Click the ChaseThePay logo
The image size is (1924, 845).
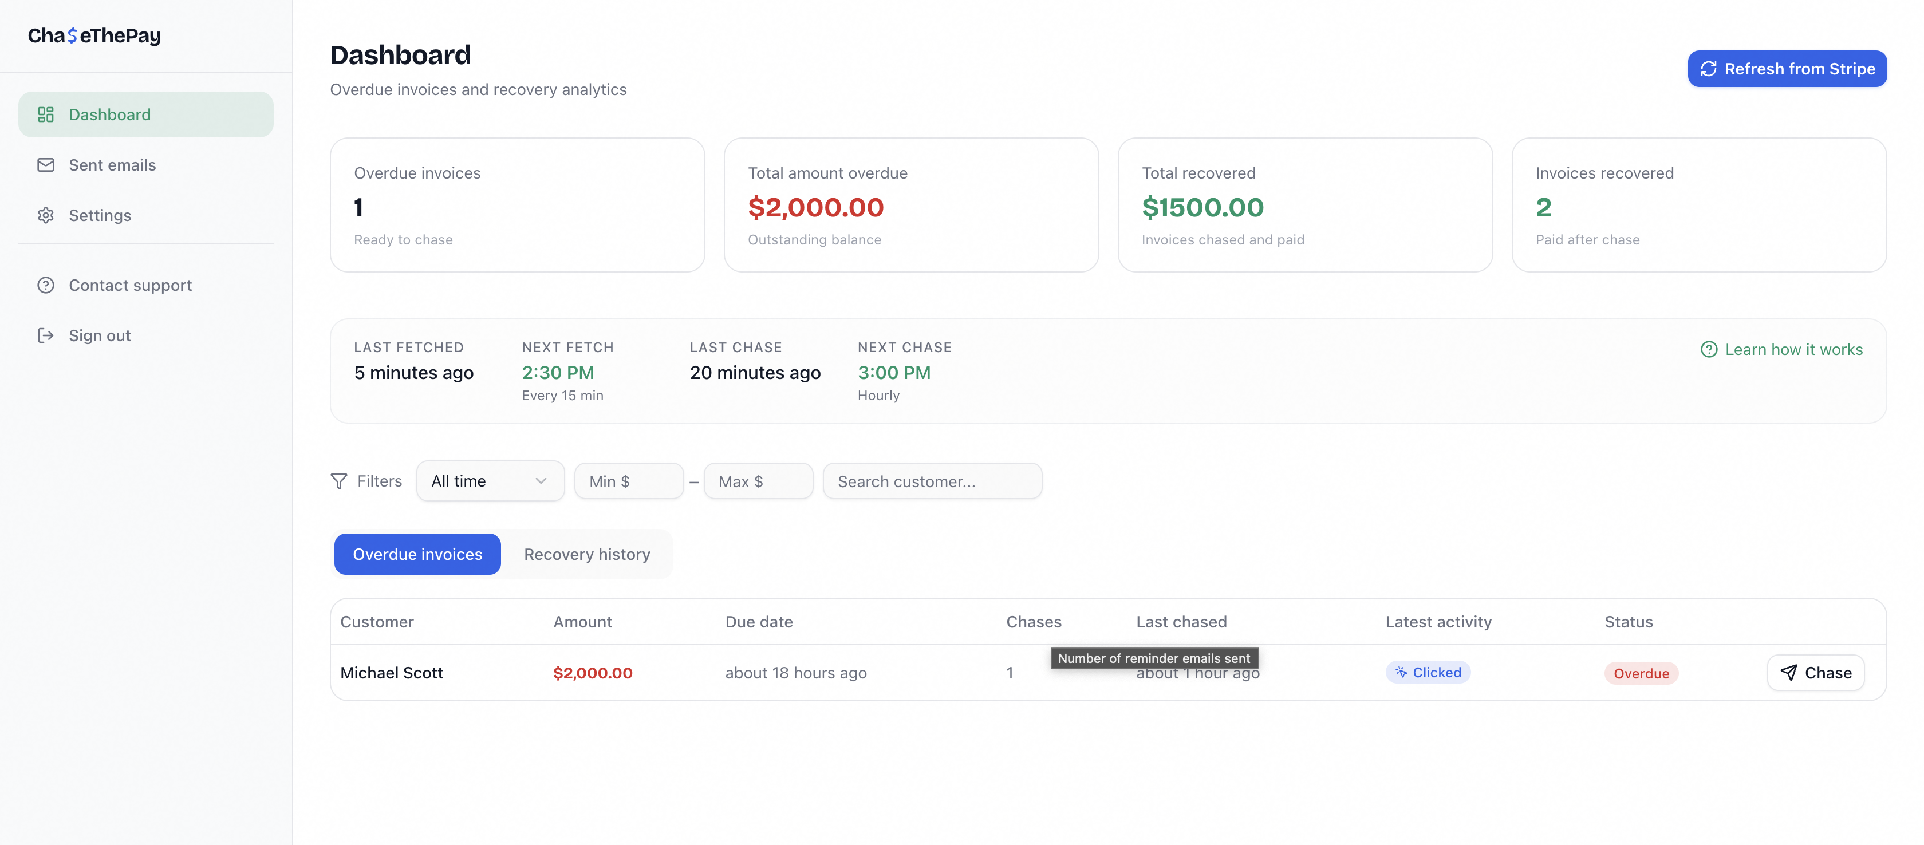(x=94, y=35)
